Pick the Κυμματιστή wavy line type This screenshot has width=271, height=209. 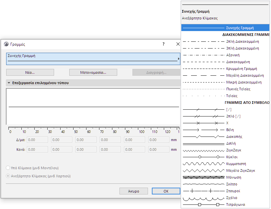click(225, 164)
